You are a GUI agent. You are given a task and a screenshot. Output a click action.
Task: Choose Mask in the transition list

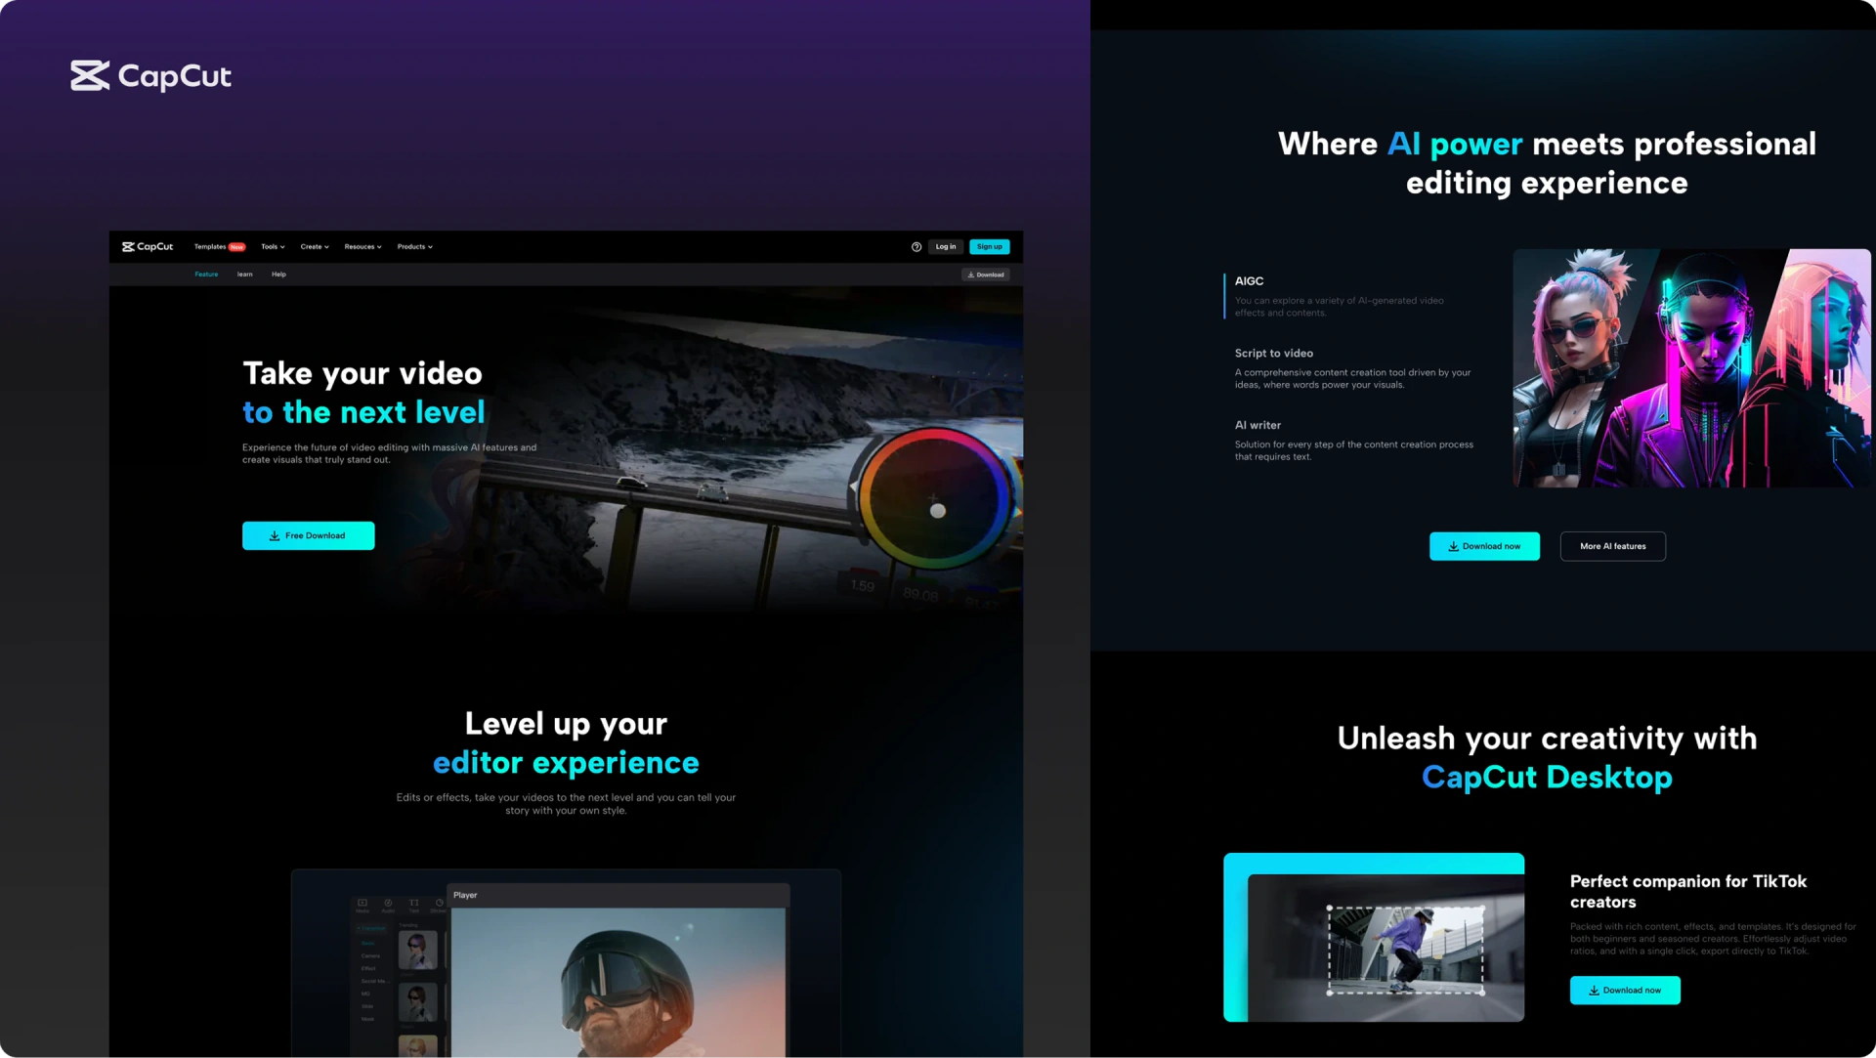367,1020
